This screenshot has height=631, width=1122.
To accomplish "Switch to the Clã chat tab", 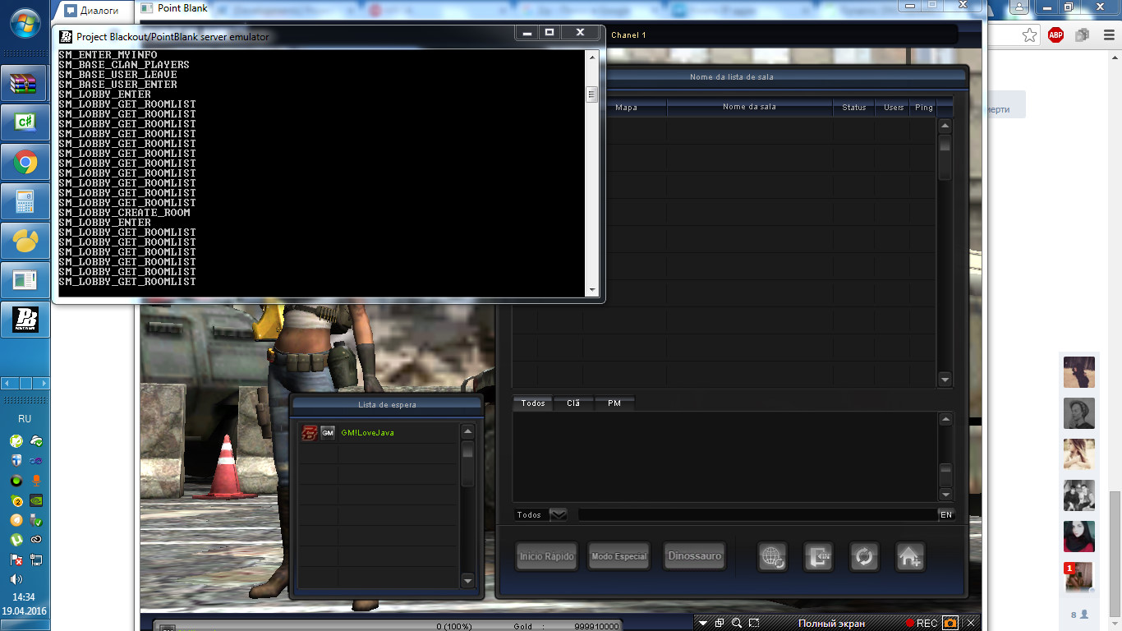I will (x=573, y=403).
